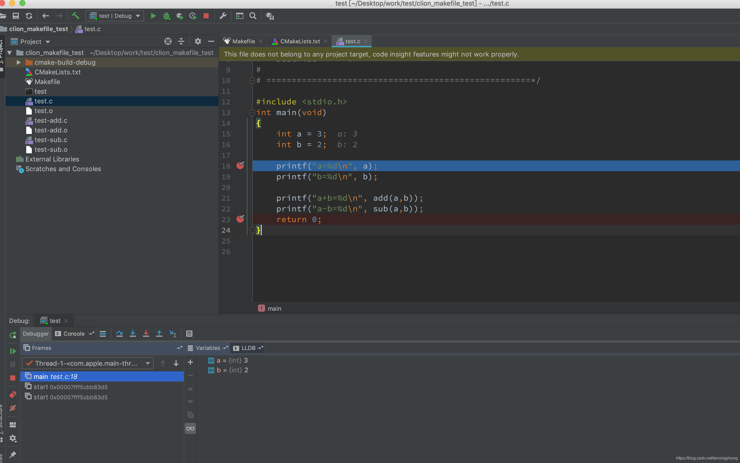Click the Evaluate Expression icon
This screenshot has height=463, width=740.
coord(190,333)
